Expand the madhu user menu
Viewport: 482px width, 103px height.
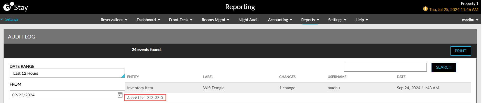point(470,20)
